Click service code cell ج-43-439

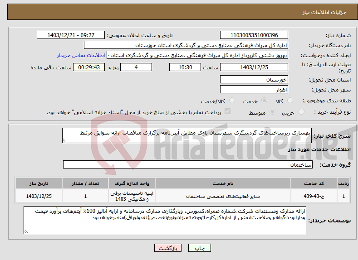(314, 196)
